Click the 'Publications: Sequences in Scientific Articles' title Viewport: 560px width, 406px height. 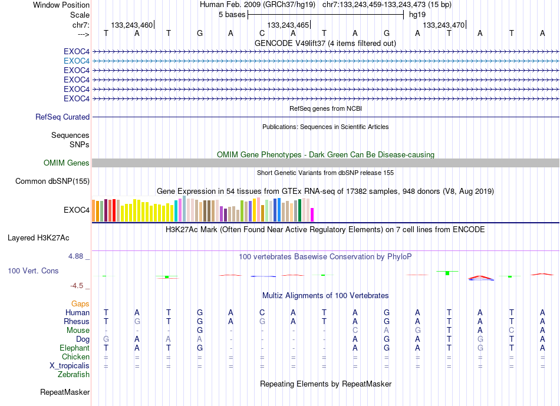tap(325, 127)
